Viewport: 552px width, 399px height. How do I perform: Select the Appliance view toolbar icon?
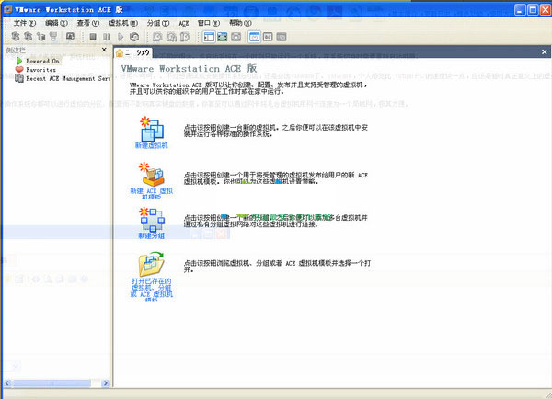282,37
